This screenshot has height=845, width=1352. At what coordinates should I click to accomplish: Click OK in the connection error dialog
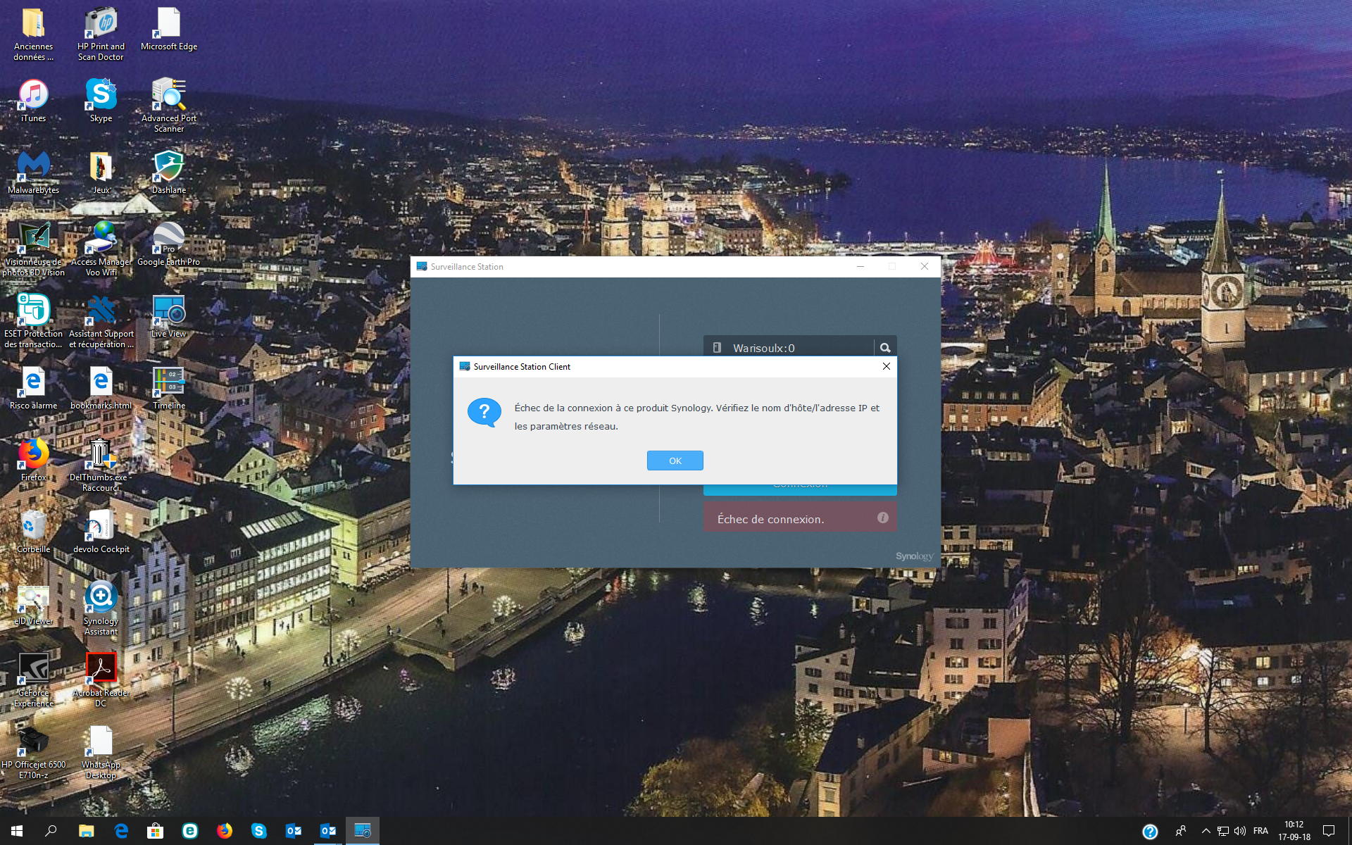point(675,461)
